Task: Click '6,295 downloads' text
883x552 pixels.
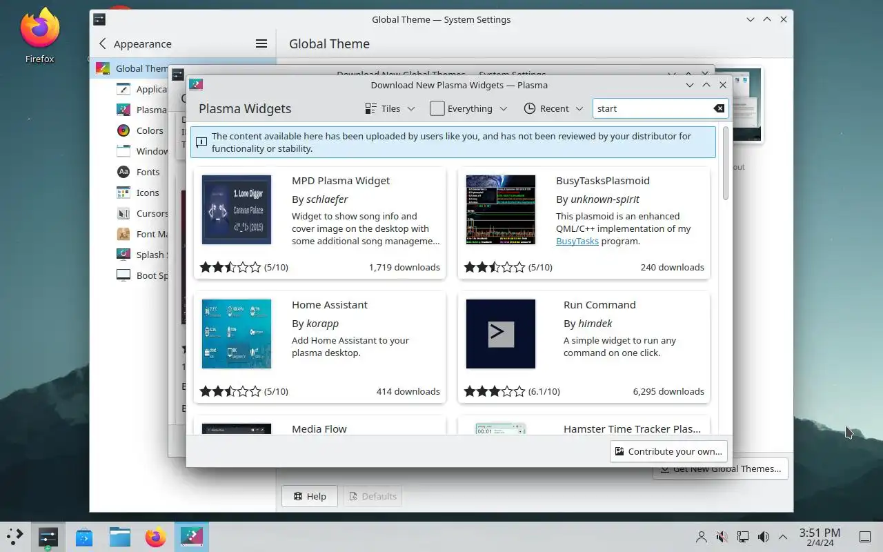Action: point(668,391)
